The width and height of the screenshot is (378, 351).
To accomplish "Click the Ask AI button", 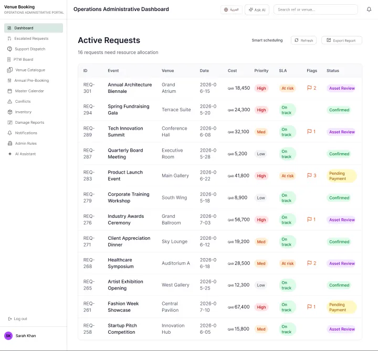I will coord(257,9).
